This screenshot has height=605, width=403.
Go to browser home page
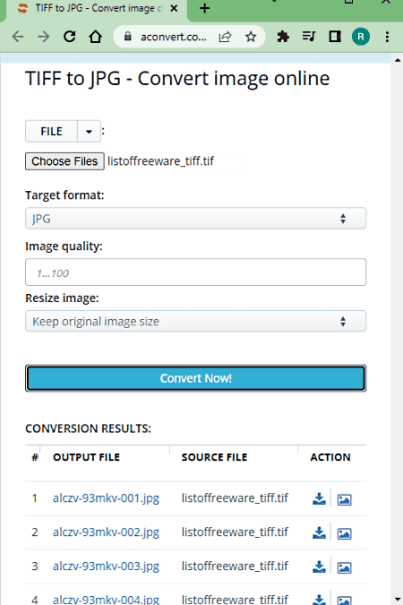point(95,37)
